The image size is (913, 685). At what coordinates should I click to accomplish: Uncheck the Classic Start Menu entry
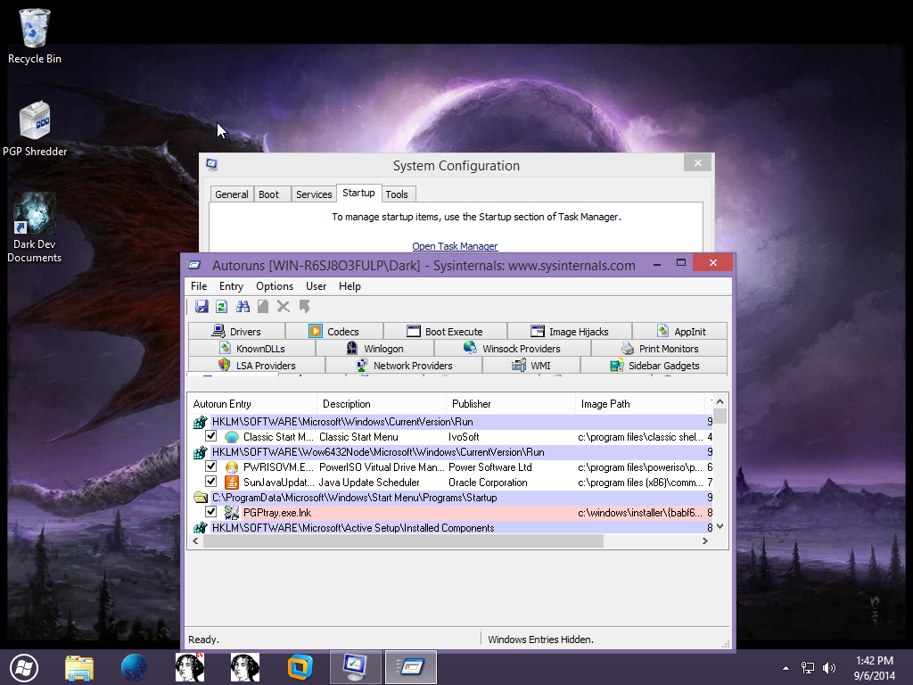pos(210,436)
